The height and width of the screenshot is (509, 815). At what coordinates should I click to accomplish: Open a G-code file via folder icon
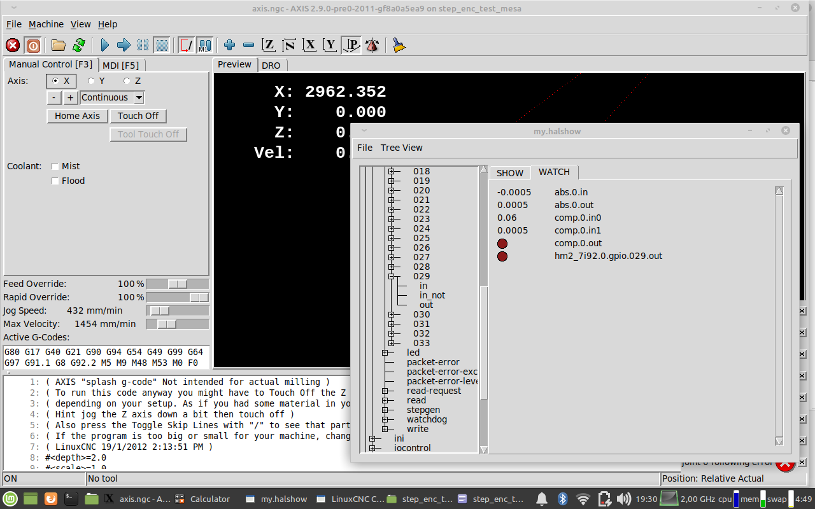coord(59,45)
